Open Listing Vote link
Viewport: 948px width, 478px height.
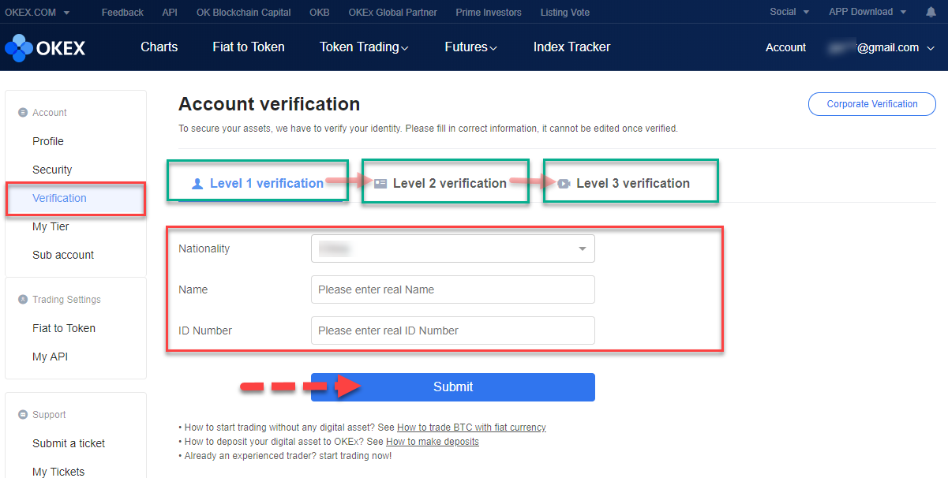(x=565, y=12)
